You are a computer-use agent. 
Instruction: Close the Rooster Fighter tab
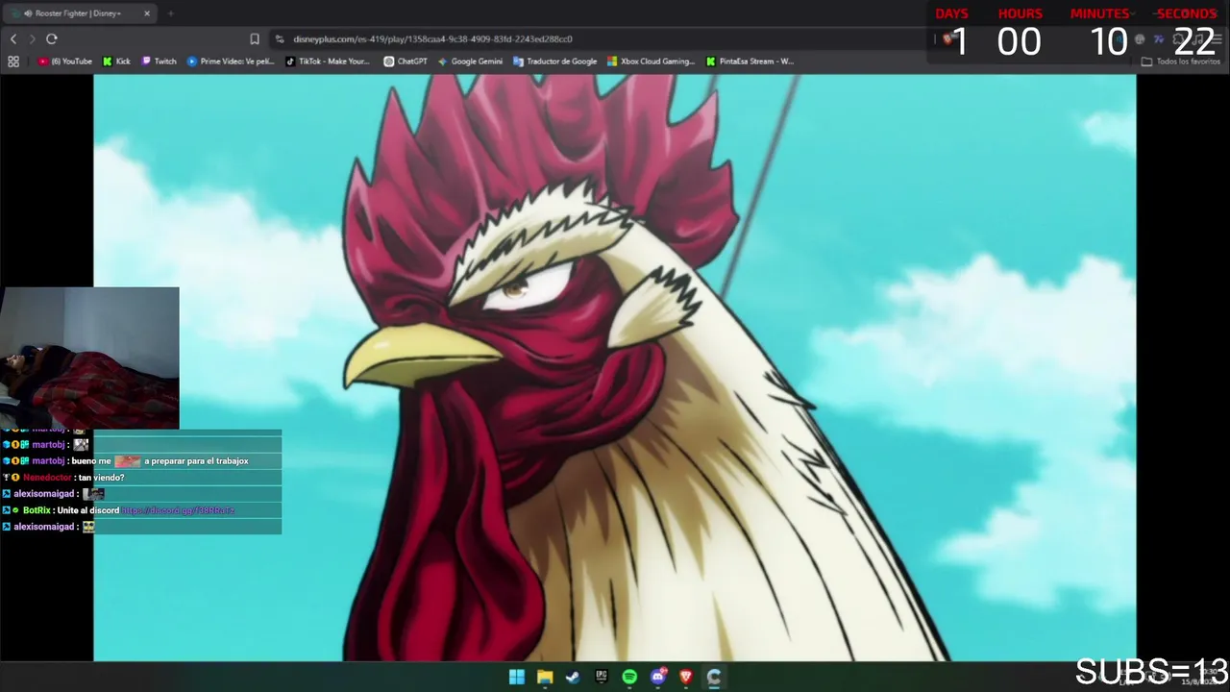(x=147, y=13)
